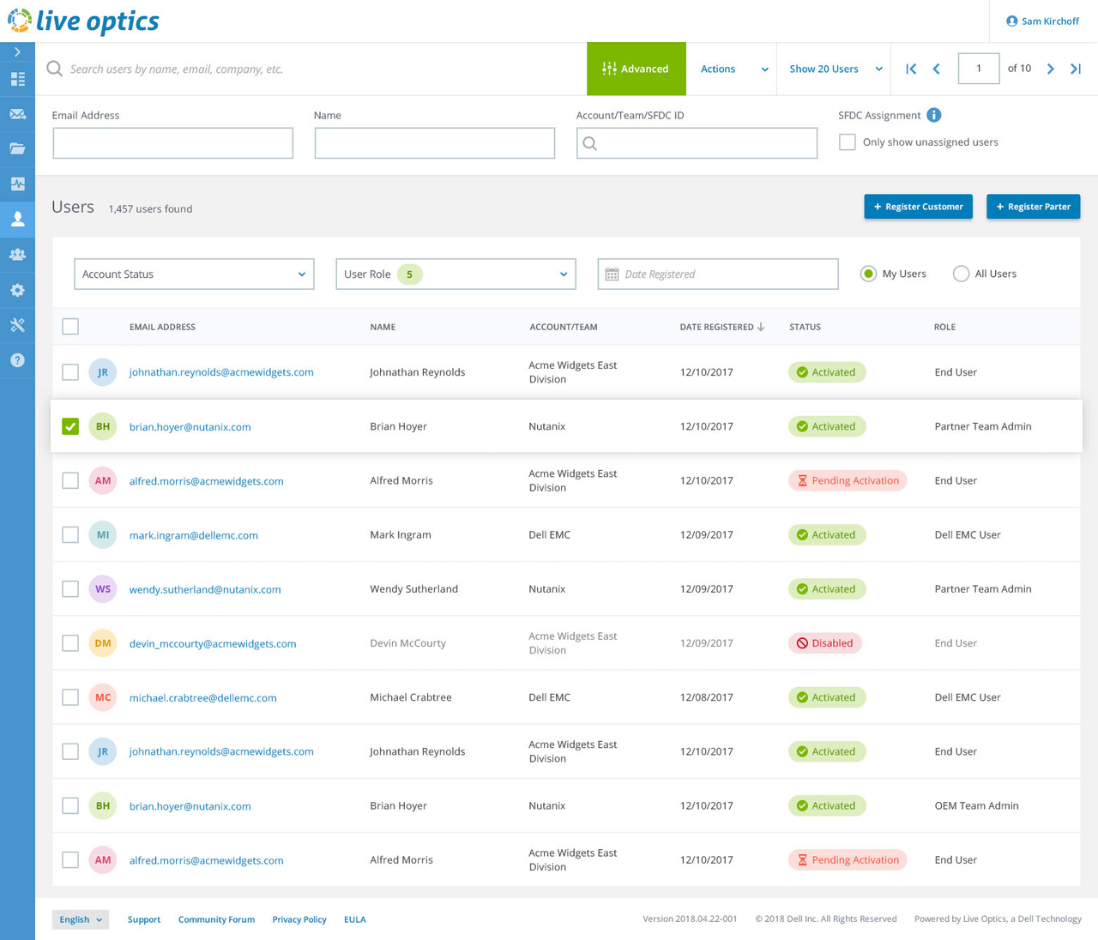
Task: Click the OEM Team Admin role cell
Action: click(x=976, y=805)
